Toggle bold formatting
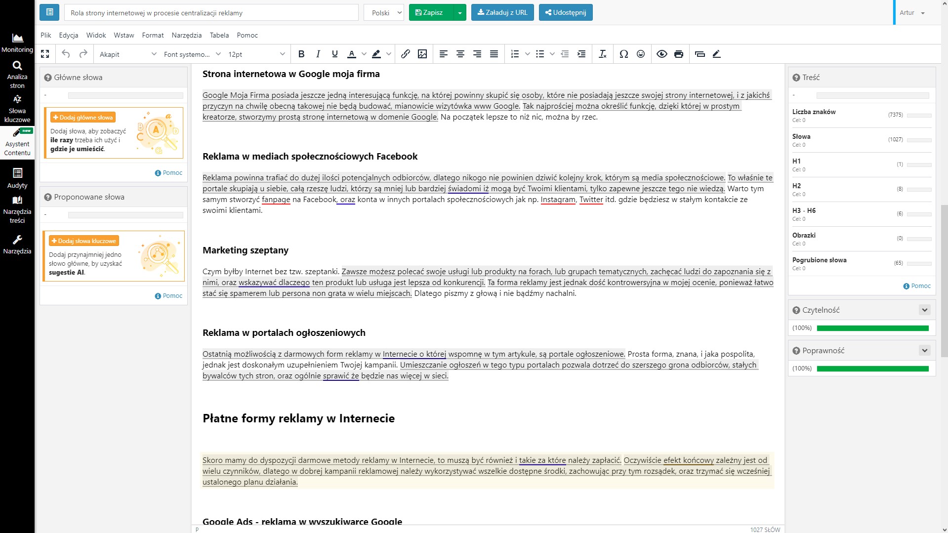The image size is (948, 533). [x=301, y=54]
